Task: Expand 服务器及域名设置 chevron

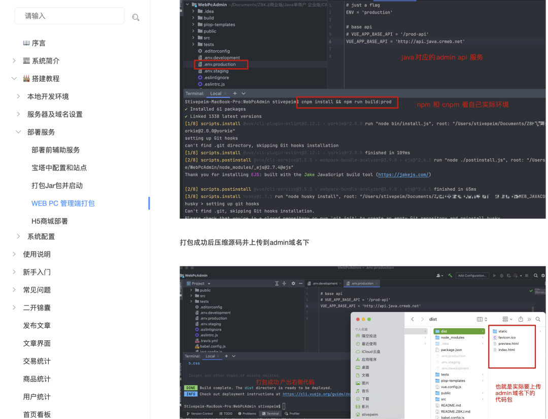Action: [x=18, y=114]
